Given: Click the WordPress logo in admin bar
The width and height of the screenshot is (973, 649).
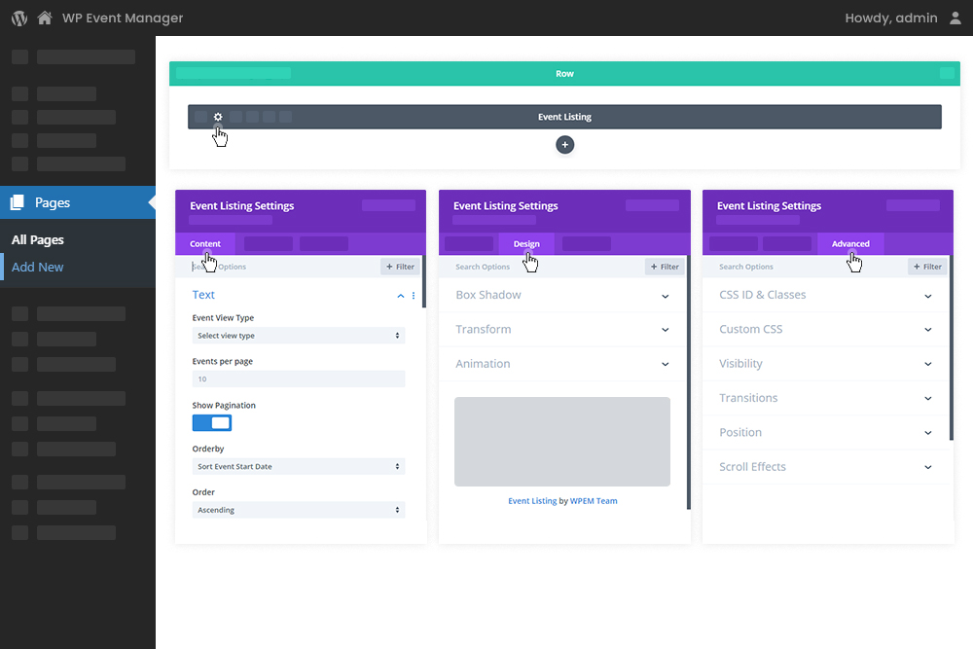Looking at the screenshot, I should (x=18, y=17).
